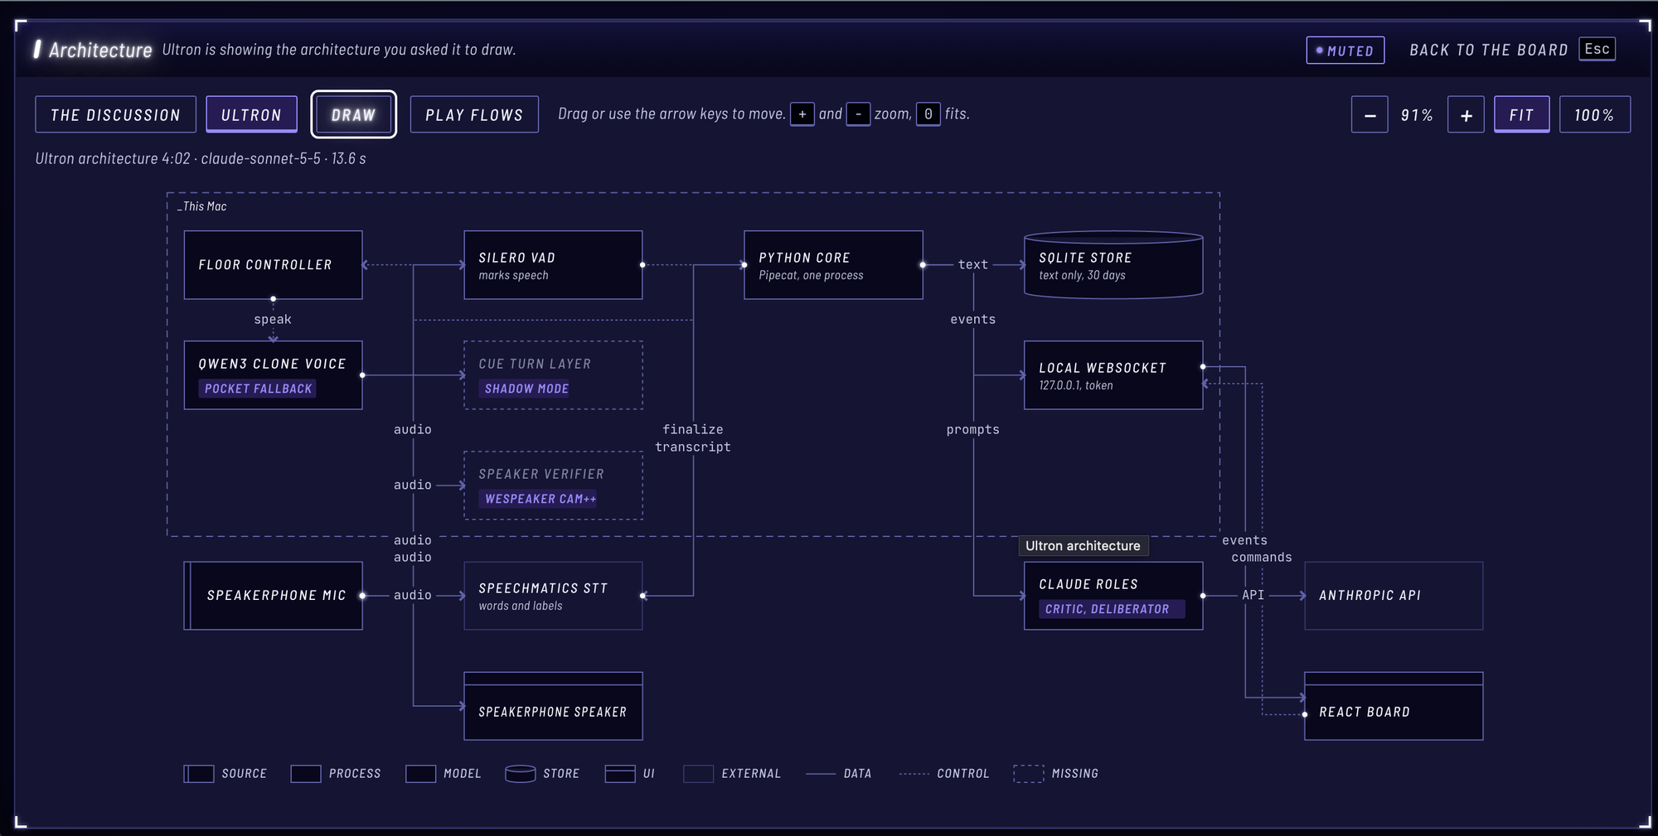This screenshot has height=836, width=1658.
Task: Select the Speechmatics STT node
Action: [x=553, y=596]
